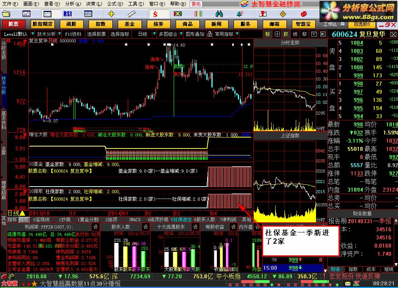Screen dimensions: 398x288
Task: Open the 文件(F) menu
Action: 10,4
